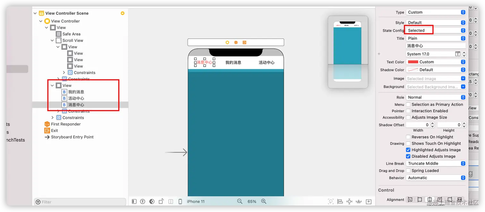Open State Config dropdown showing Selected
This screenshot has height=212, width=485.
click(436, 30)
